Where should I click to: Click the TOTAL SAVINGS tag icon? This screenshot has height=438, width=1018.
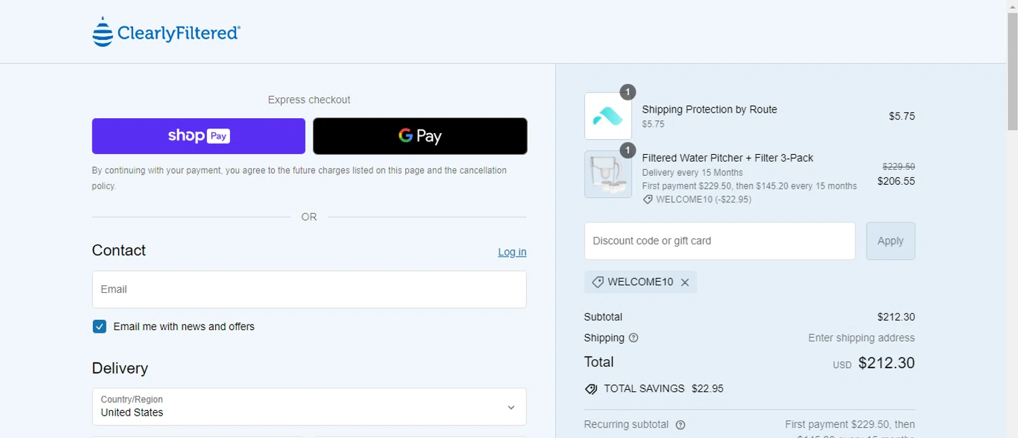point(591,389)
